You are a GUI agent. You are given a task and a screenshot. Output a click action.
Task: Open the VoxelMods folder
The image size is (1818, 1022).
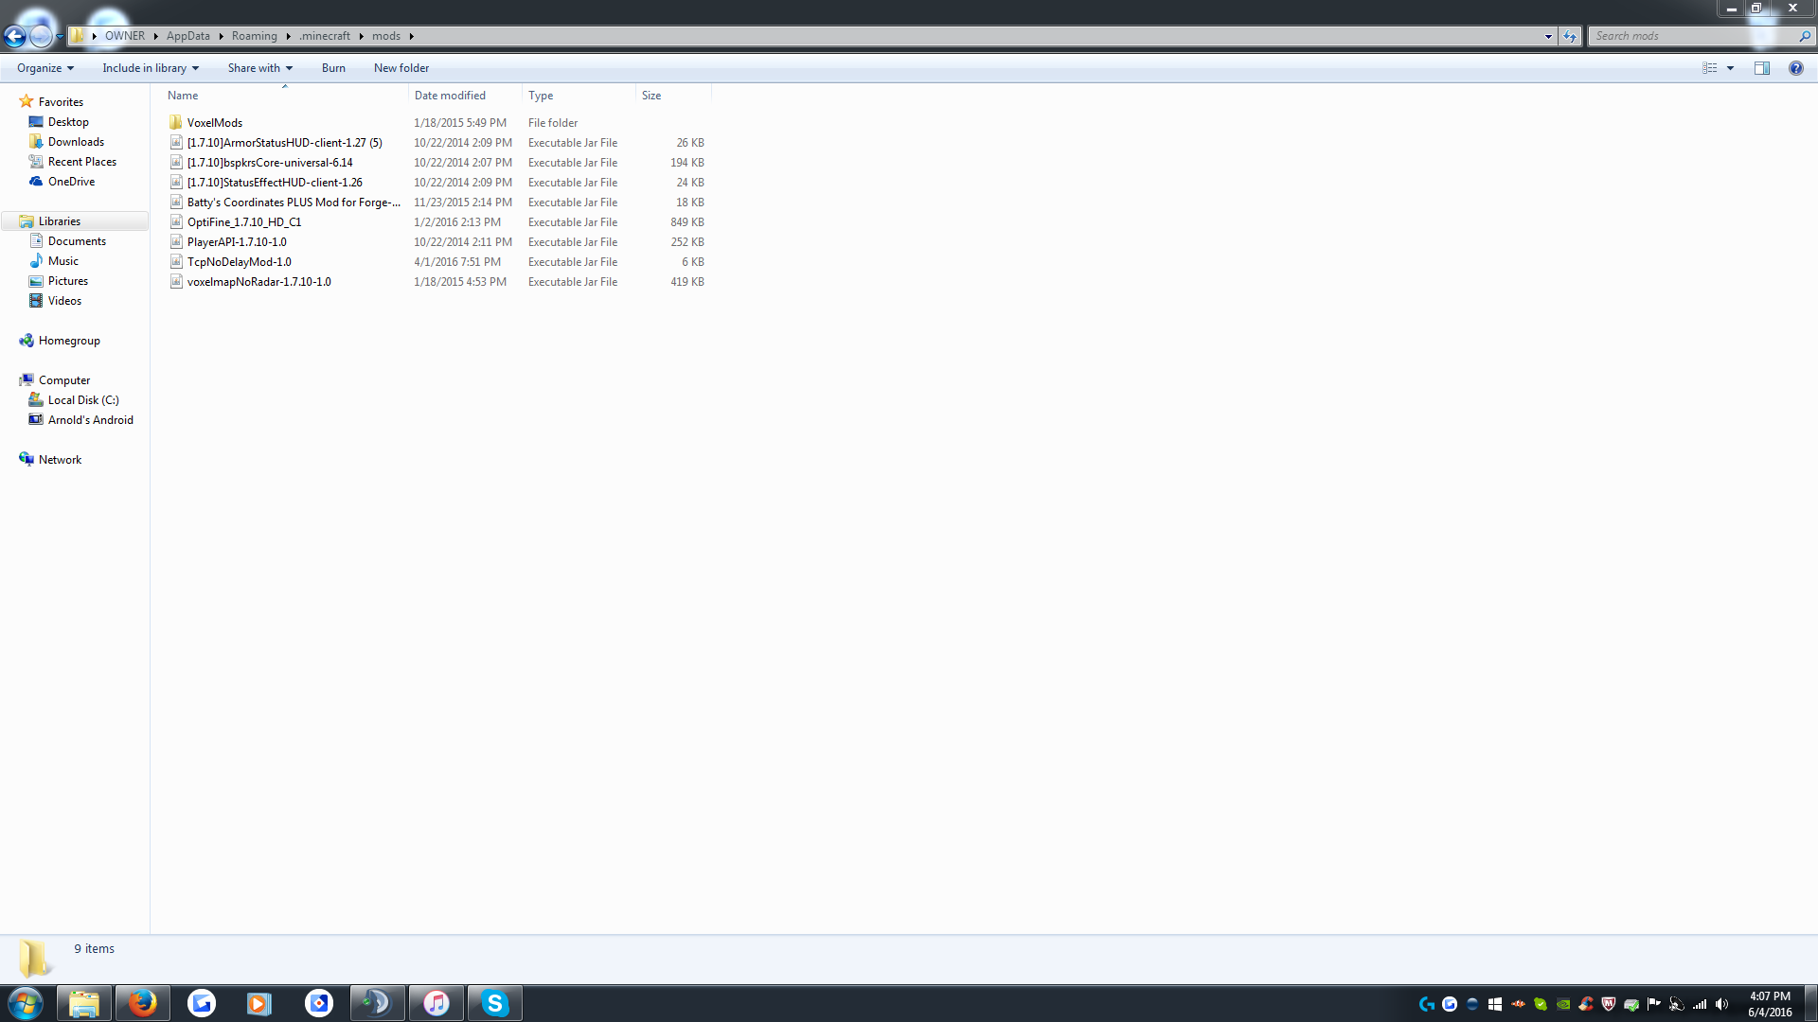(214, 123)
